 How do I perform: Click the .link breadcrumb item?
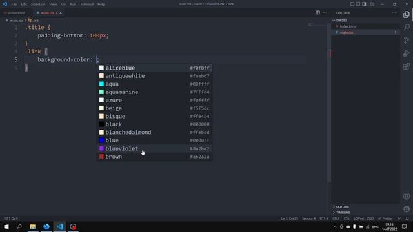[34, 20]
